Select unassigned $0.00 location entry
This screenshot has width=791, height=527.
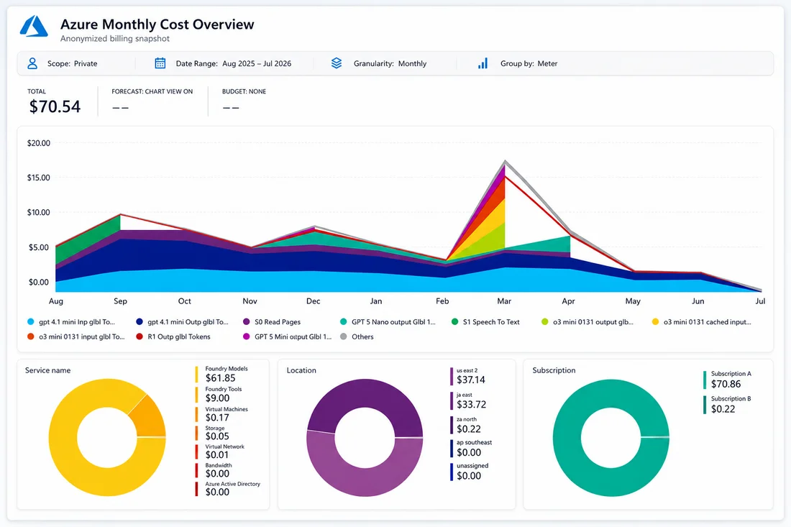pyautogui.click(x=470, y=472)
